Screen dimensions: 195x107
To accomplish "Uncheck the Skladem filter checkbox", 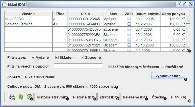I will (57, 58).
